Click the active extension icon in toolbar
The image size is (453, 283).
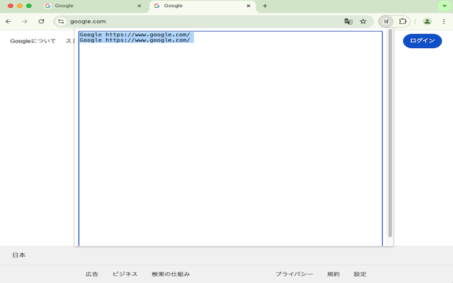[386, 21]
